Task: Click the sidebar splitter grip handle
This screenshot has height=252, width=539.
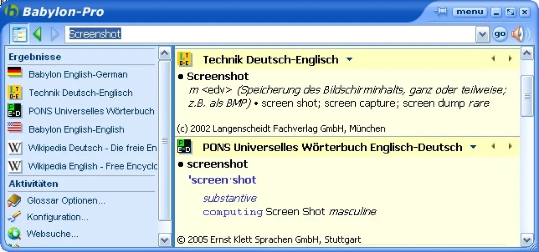Action: [165, 141]
